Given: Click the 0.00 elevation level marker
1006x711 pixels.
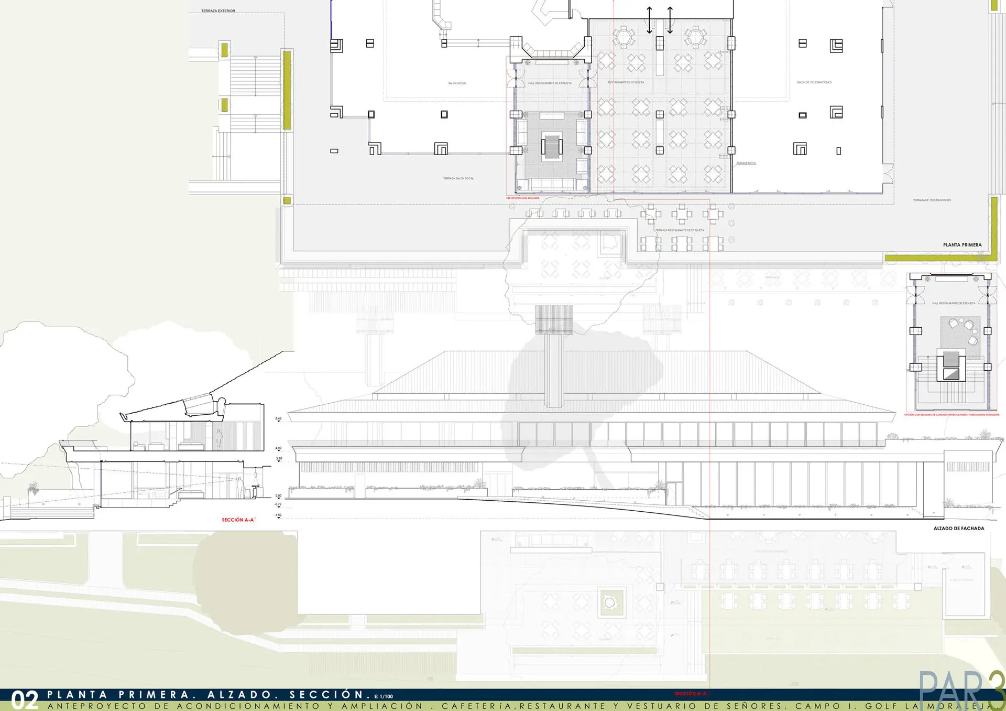Looking at the screenshot, I should [278, 497].
